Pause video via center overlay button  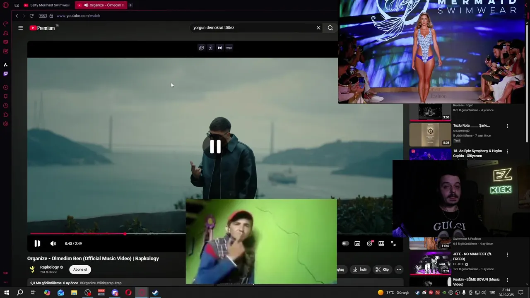click(215, 147)
